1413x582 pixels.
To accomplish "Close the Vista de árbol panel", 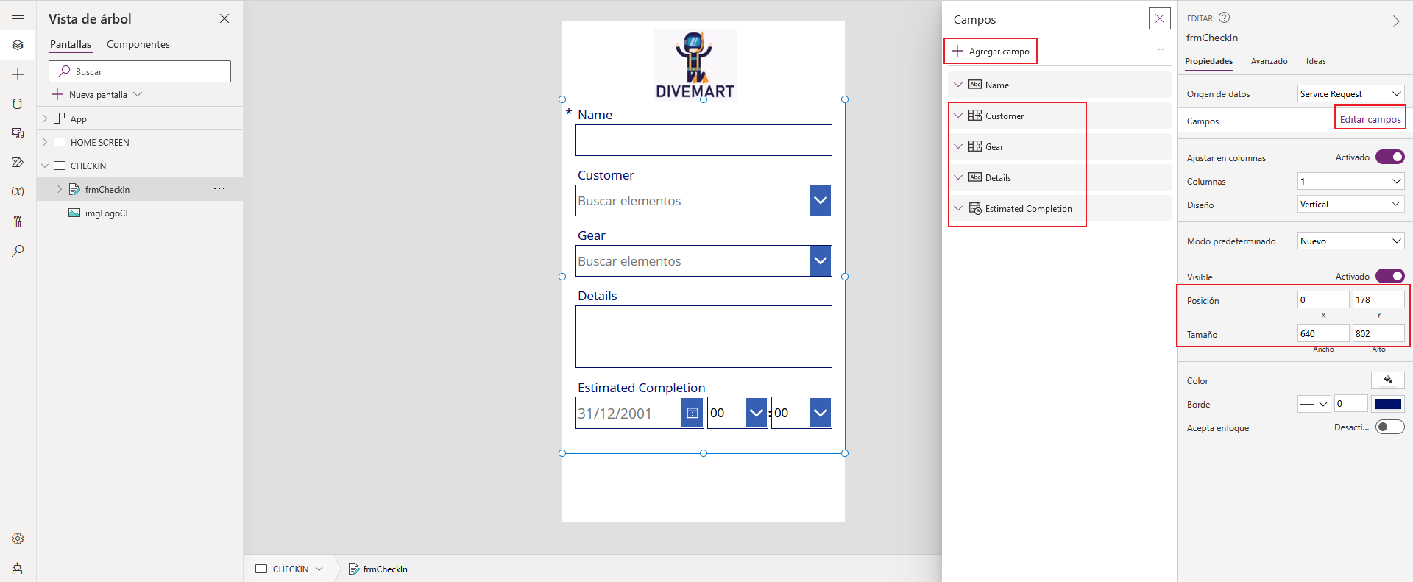I will tap(224, 18).
